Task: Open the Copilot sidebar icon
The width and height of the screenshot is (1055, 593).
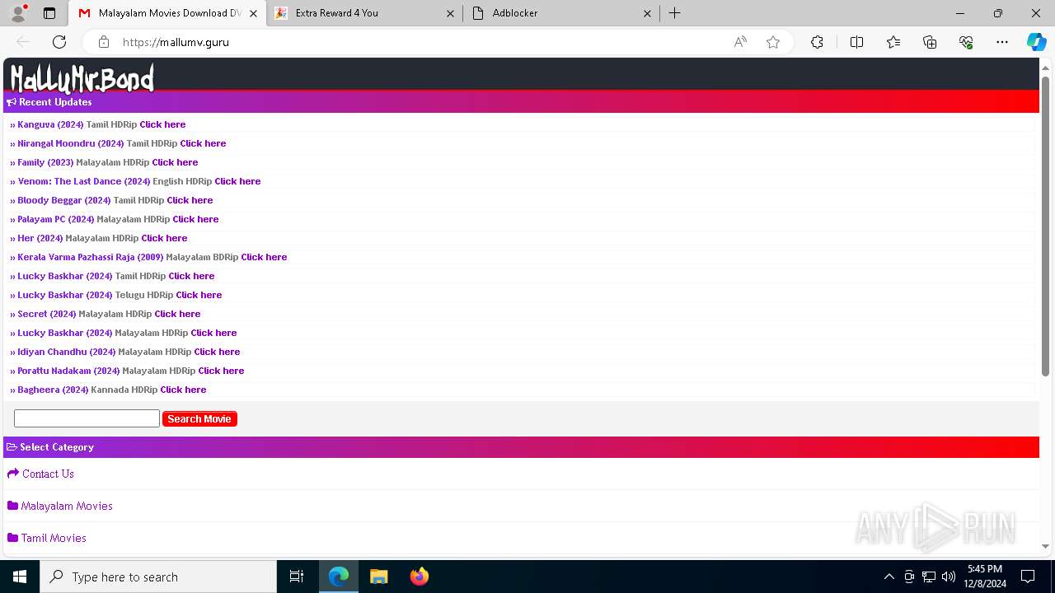Action: pyautogui.click(x=1036, y=42)
